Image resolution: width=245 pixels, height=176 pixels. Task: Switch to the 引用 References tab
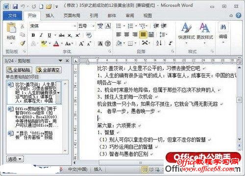point(94,16)
